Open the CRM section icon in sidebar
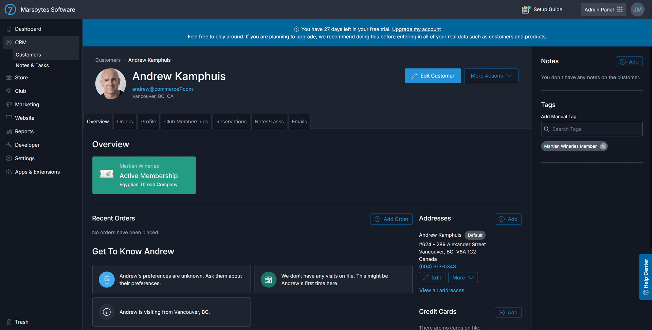This screenshot has width=652, height=330. tap(9, 42)
